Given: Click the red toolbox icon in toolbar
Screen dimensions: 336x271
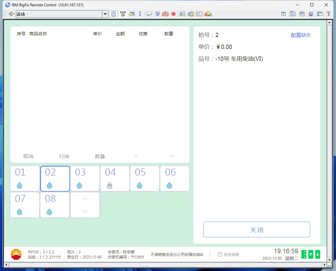Looking at the screenshot, I should pyautogui.click(x=165, y=14).
